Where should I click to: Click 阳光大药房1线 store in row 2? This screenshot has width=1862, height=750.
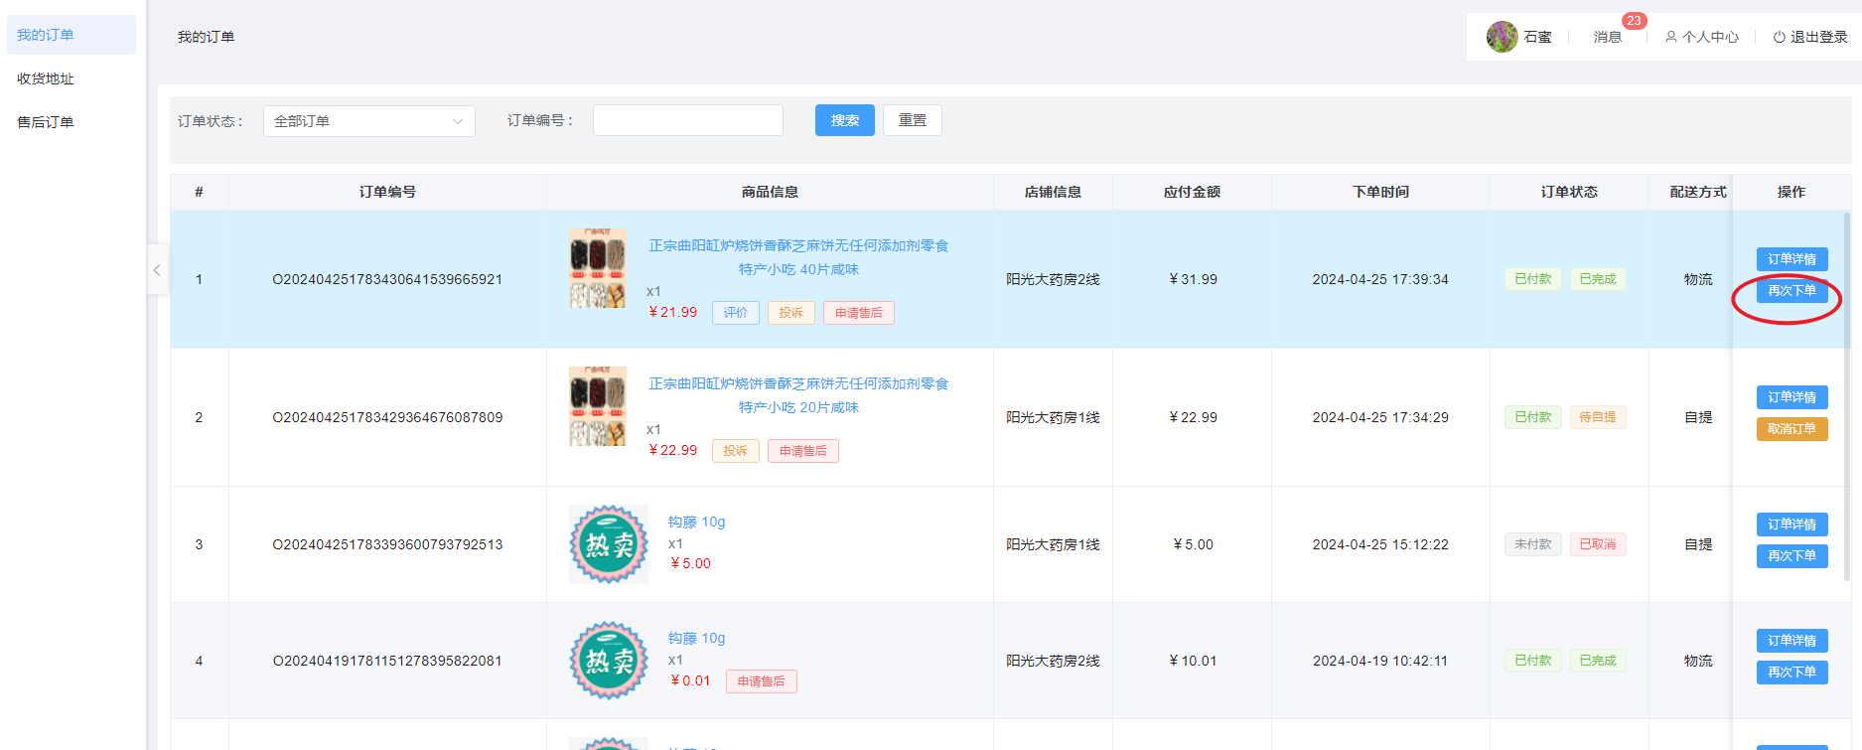1053,417
